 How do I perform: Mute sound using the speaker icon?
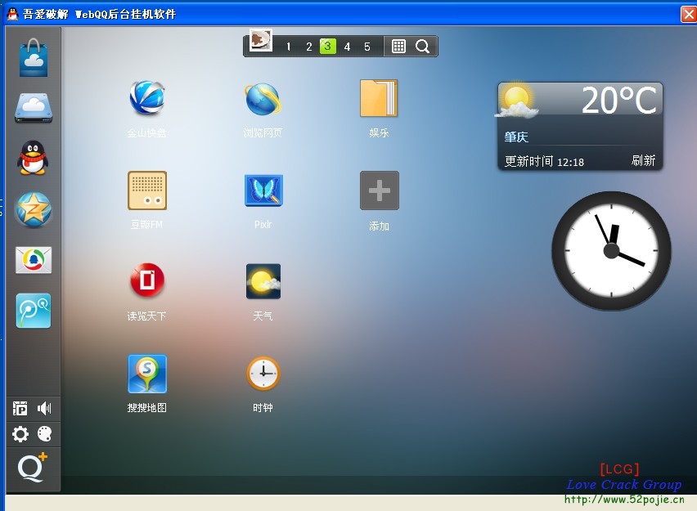(x=44, y=408)
